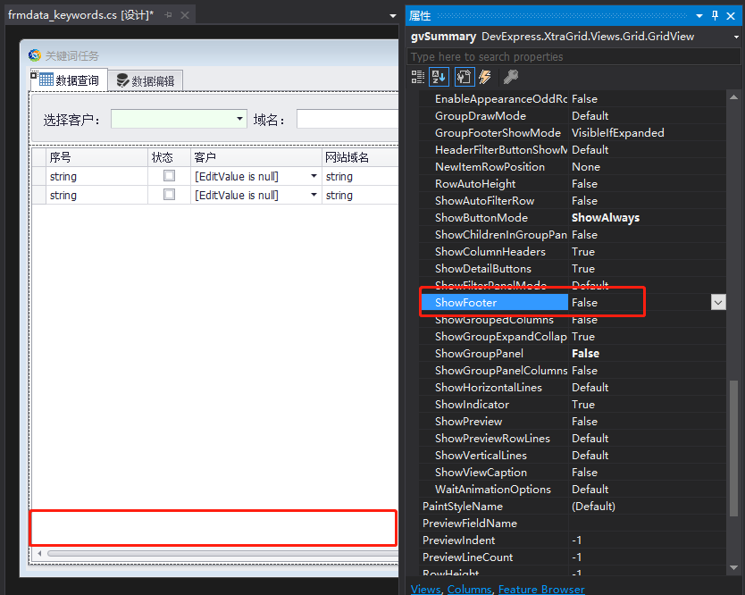This screenshot has height=595, width=745.
Task: Select the Alphabetical sort icon
Action: click(439, 77)
